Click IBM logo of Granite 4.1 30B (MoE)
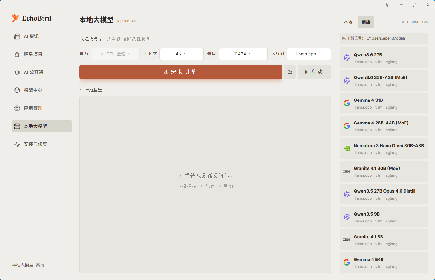This screenshot has height=280, width=435. click(347, 171)
